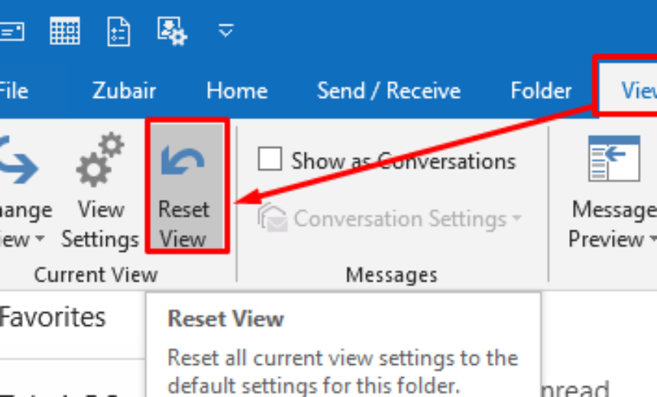
Task: Click the Message Preview pane icon
Action: point(613,159)
